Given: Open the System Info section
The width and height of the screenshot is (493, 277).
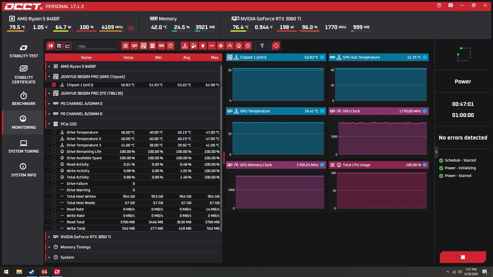Looking at the screenshot, I should point(24,170).
